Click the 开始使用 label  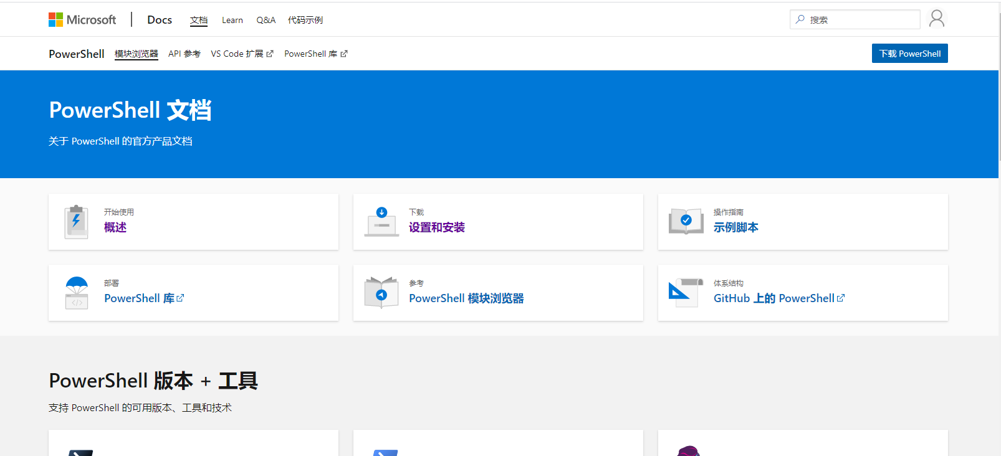(x=119, y=212)
